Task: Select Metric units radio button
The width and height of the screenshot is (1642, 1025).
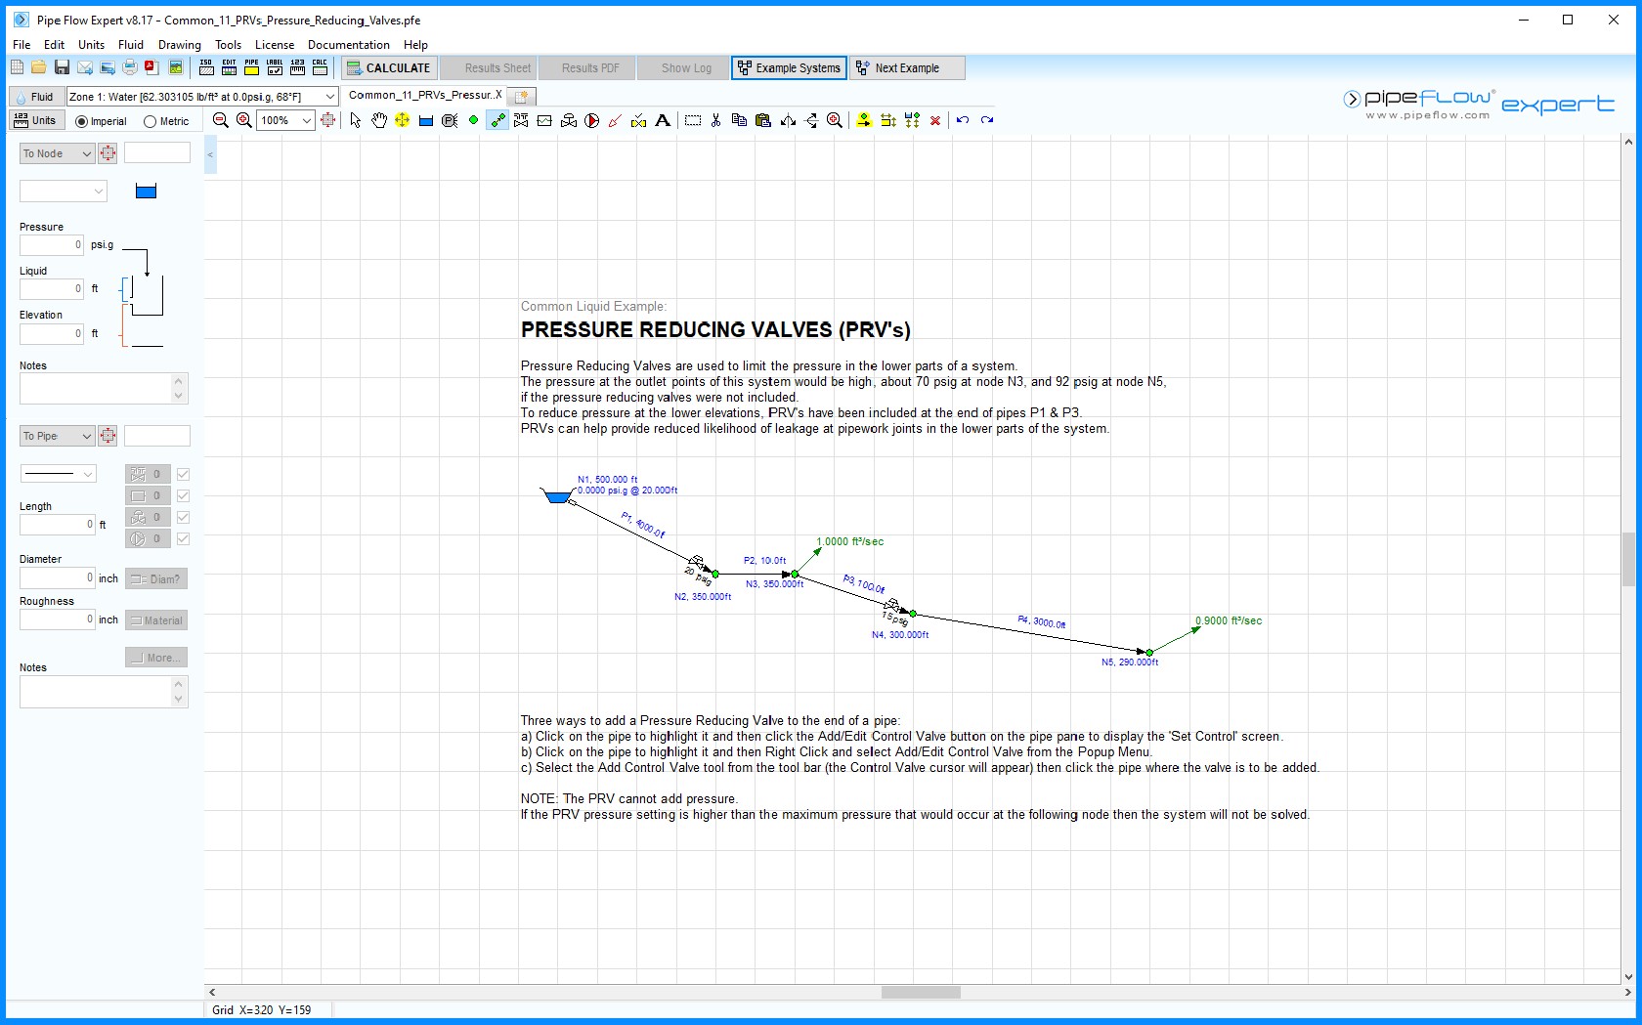Action: (150, 121)
